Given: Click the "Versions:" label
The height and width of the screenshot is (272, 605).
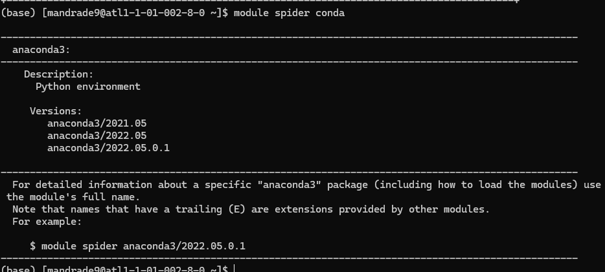Looking at the screenshot, I should pos(56,111).
